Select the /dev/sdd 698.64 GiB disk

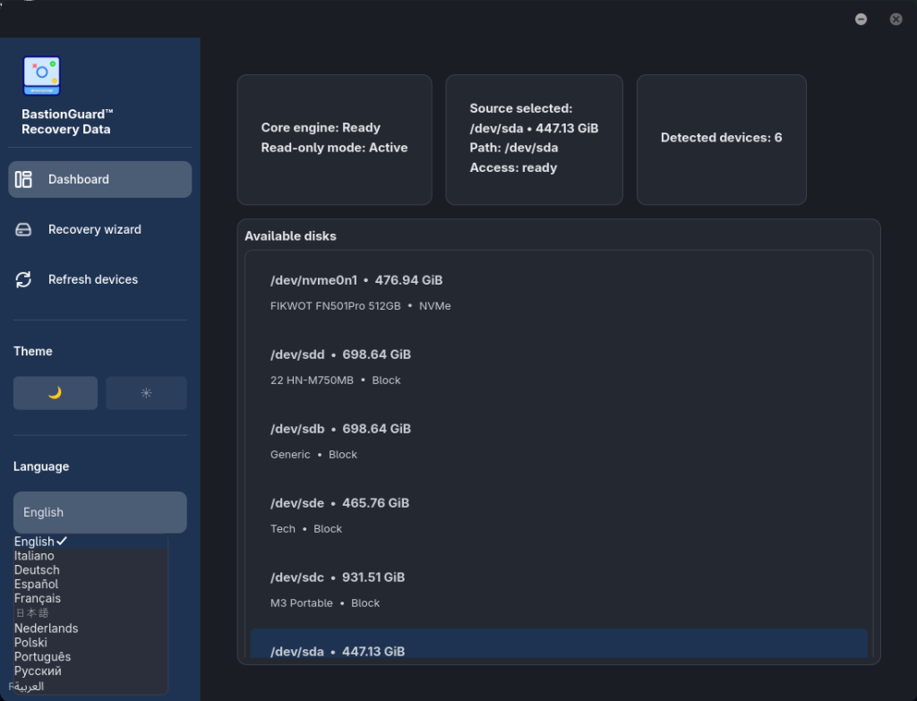[559, 366]
